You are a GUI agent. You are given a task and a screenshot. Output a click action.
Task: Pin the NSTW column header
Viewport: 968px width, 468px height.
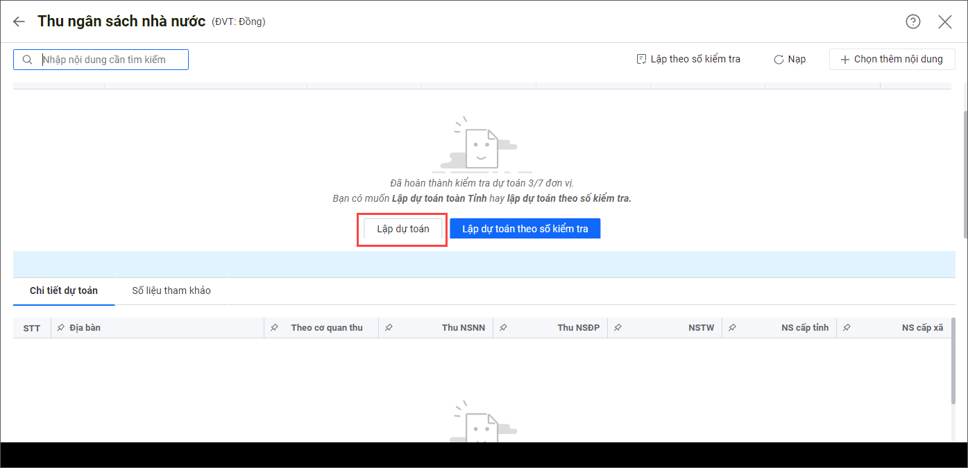click(x=618, y=328)
